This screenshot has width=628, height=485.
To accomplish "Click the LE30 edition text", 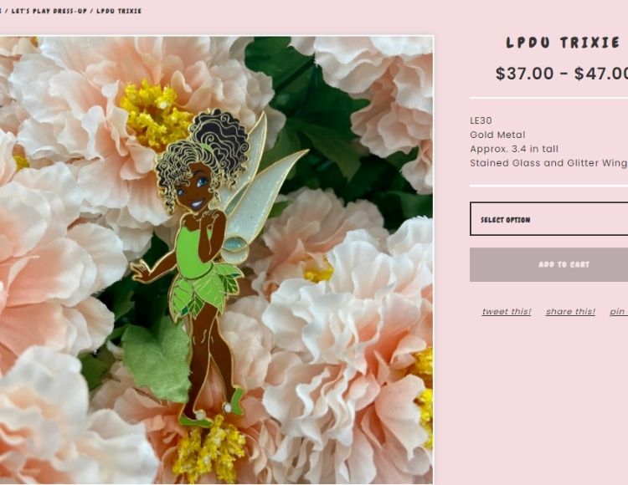I will tap(481, 120).
